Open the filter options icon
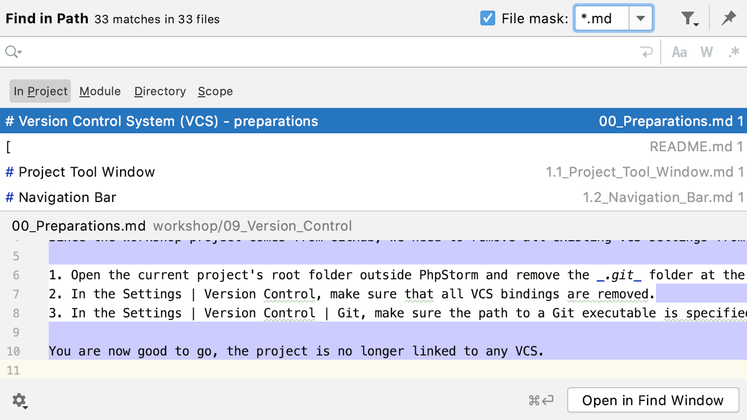Screen dimensions: 747x420 688,18
